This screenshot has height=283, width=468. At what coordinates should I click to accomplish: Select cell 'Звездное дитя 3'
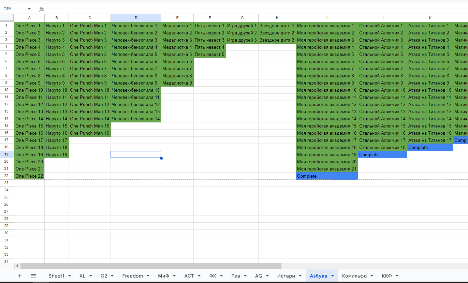(277, 40)
